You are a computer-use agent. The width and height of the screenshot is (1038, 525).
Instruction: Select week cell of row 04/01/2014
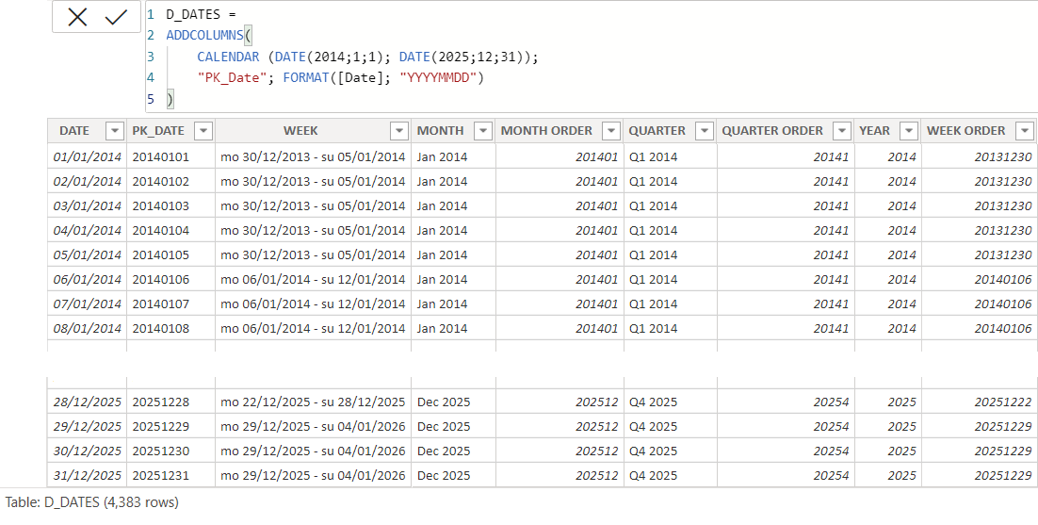pos(313,230)
